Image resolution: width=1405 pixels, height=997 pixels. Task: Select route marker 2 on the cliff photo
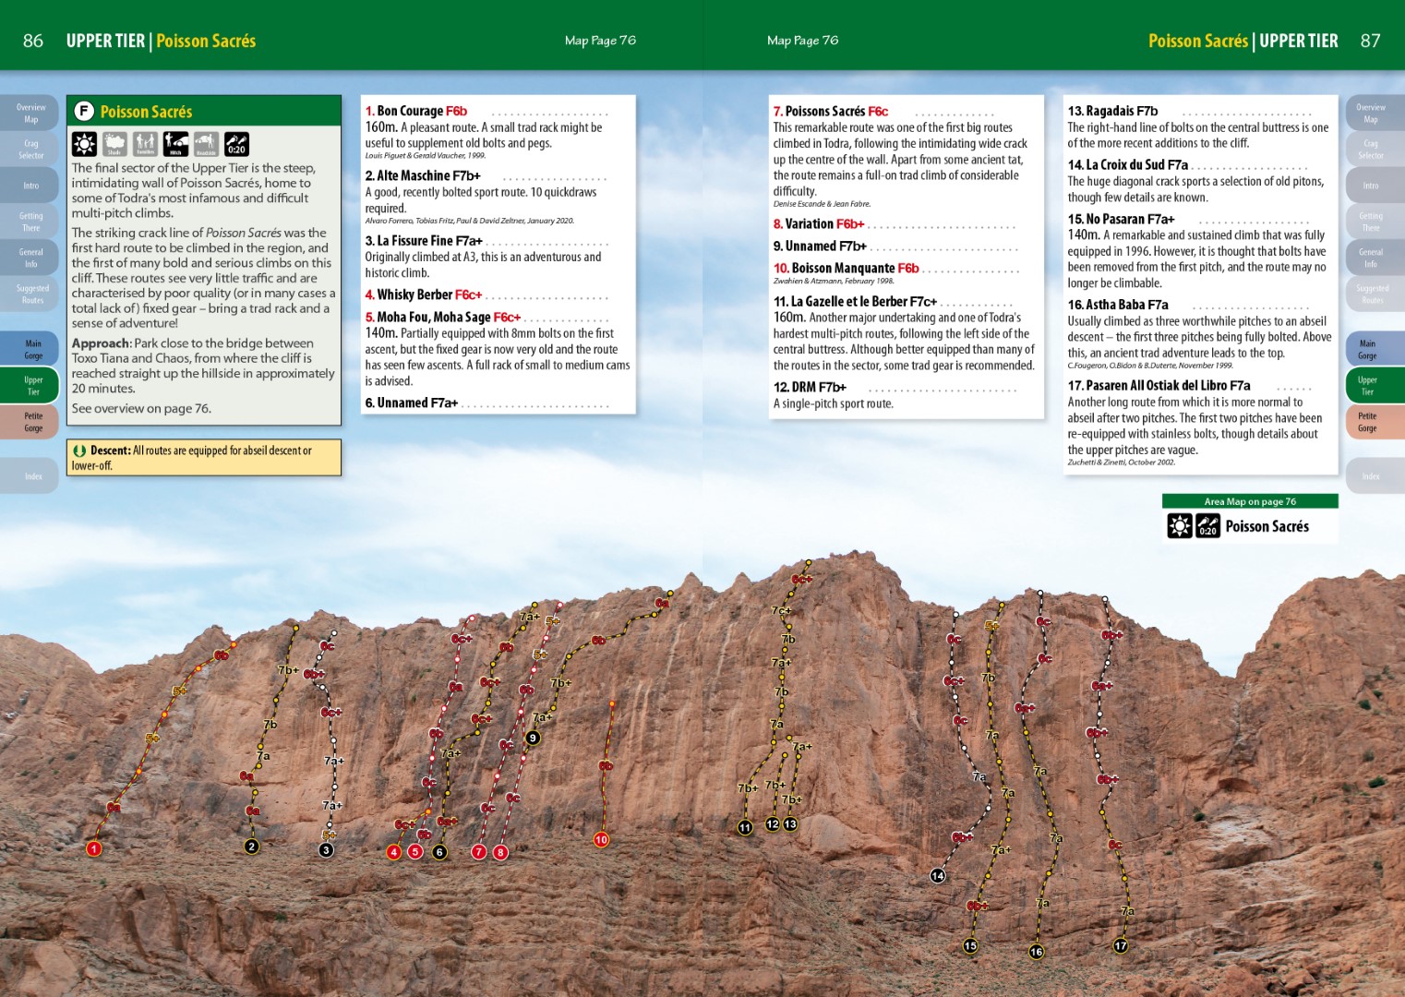click(251, 847)
